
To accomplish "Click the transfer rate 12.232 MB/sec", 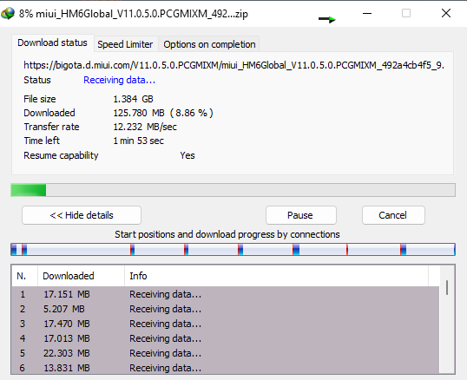I will 145,127.
